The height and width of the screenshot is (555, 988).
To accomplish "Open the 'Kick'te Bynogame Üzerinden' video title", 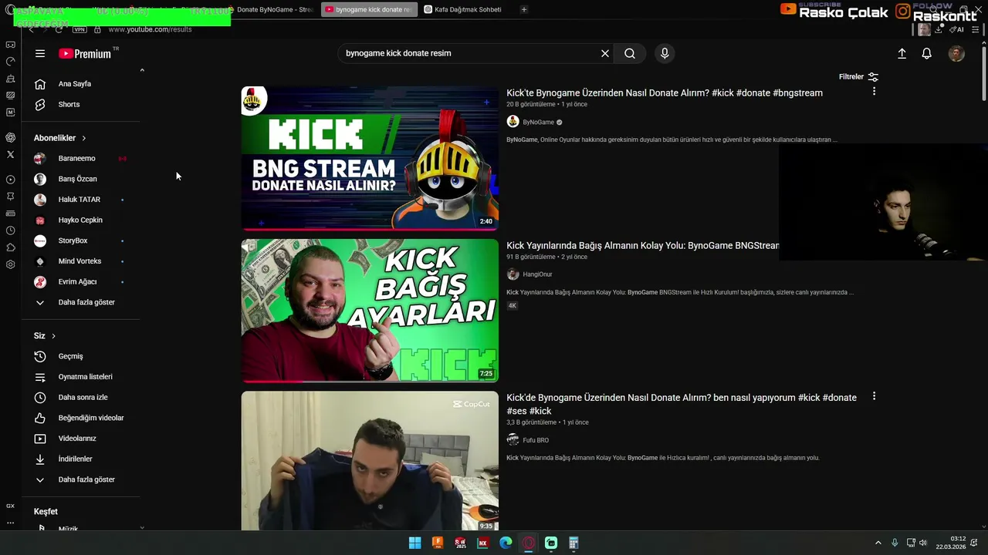I will coord(665,92).
